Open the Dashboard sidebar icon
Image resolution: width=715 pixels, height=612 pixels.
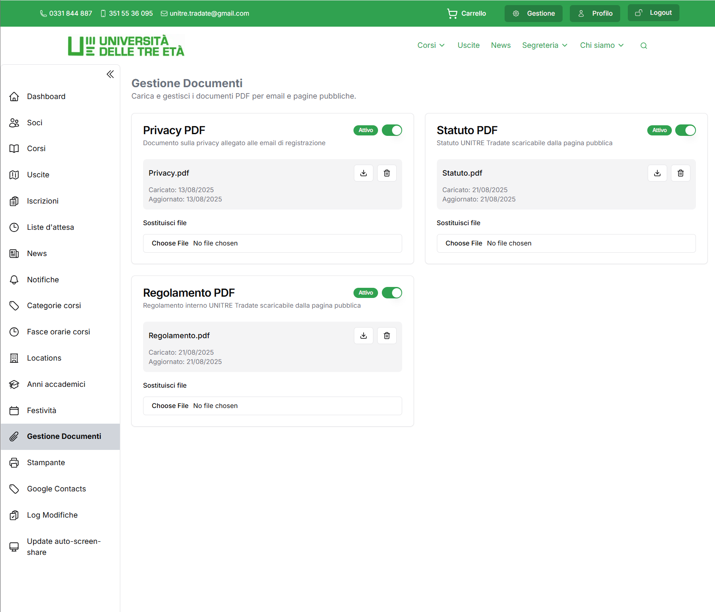point(14,96)
